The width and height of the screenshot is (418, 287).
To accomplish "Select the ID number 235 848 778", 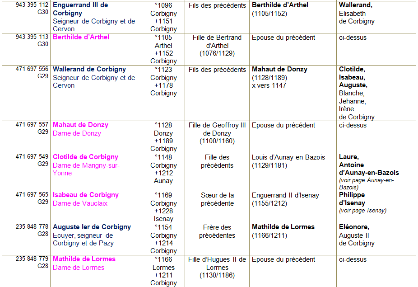I will (x=32, y=227).
